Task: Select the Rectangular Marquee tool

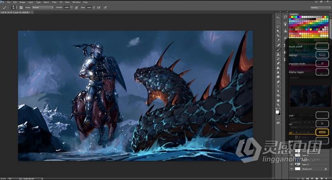Action: (278, 22)
